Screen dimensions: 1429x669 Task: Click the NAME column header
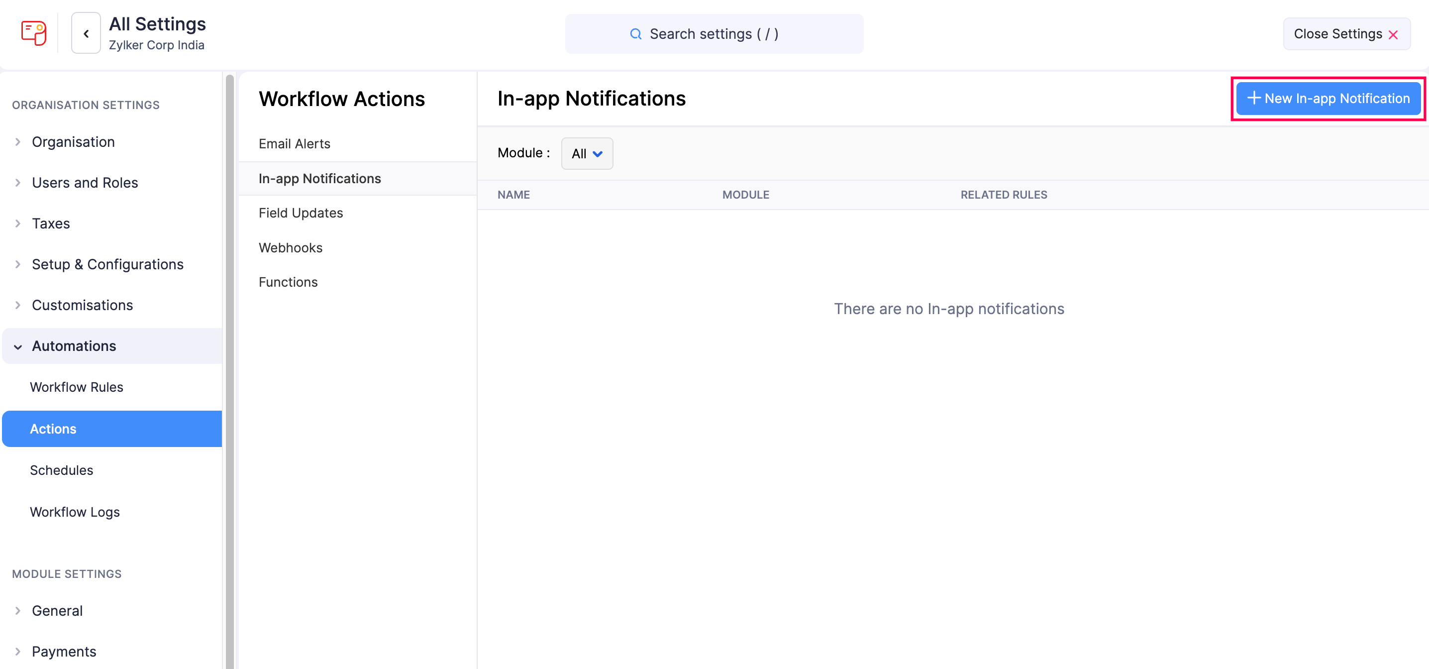tap(513, 195)
